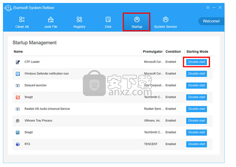
Task: Click the VMware Tray Process icon
Action: click(18, 121)
